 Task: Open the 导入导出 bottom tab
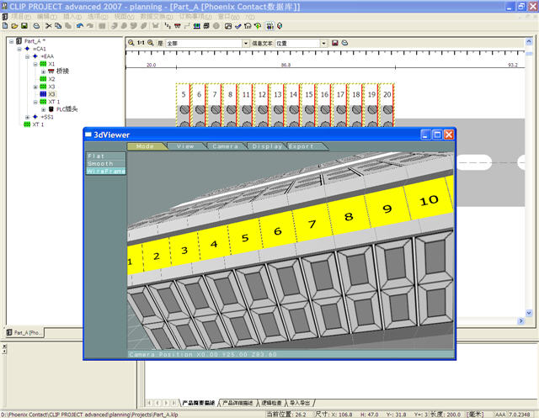[x=300, y=403]
